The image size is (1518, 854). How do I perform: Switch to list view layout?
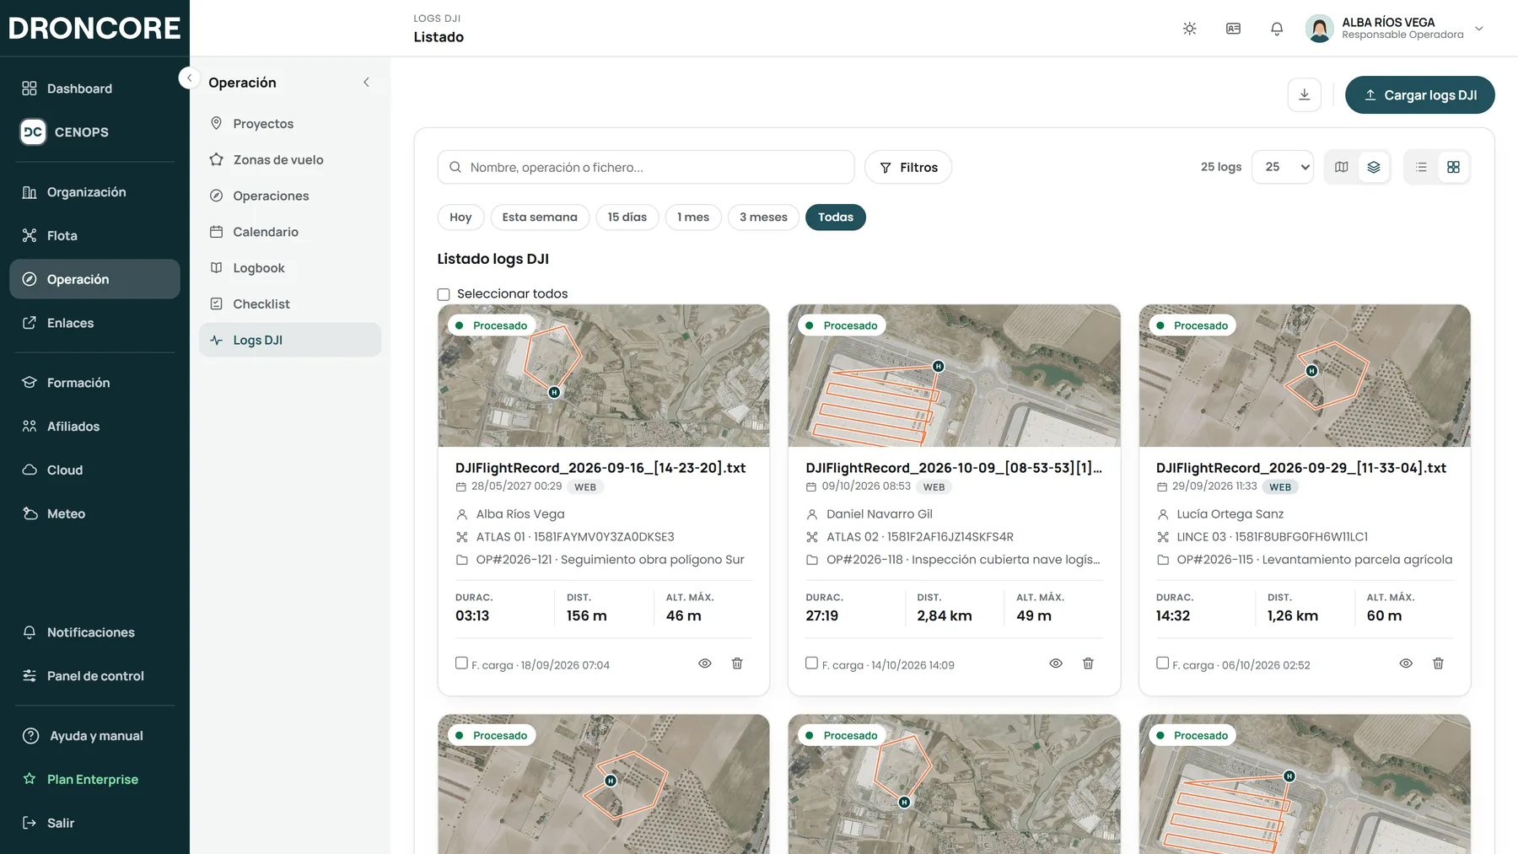(1421, 167)
